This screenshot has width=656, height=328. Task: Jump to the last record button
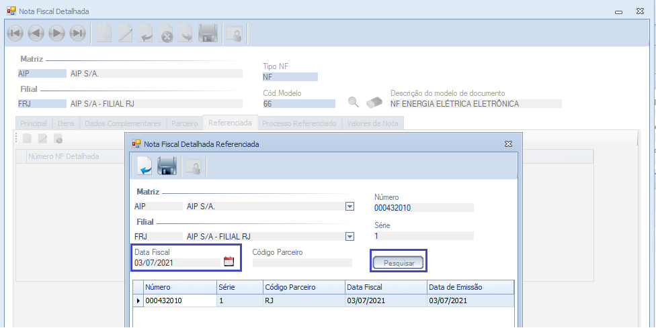click(78, 33)
